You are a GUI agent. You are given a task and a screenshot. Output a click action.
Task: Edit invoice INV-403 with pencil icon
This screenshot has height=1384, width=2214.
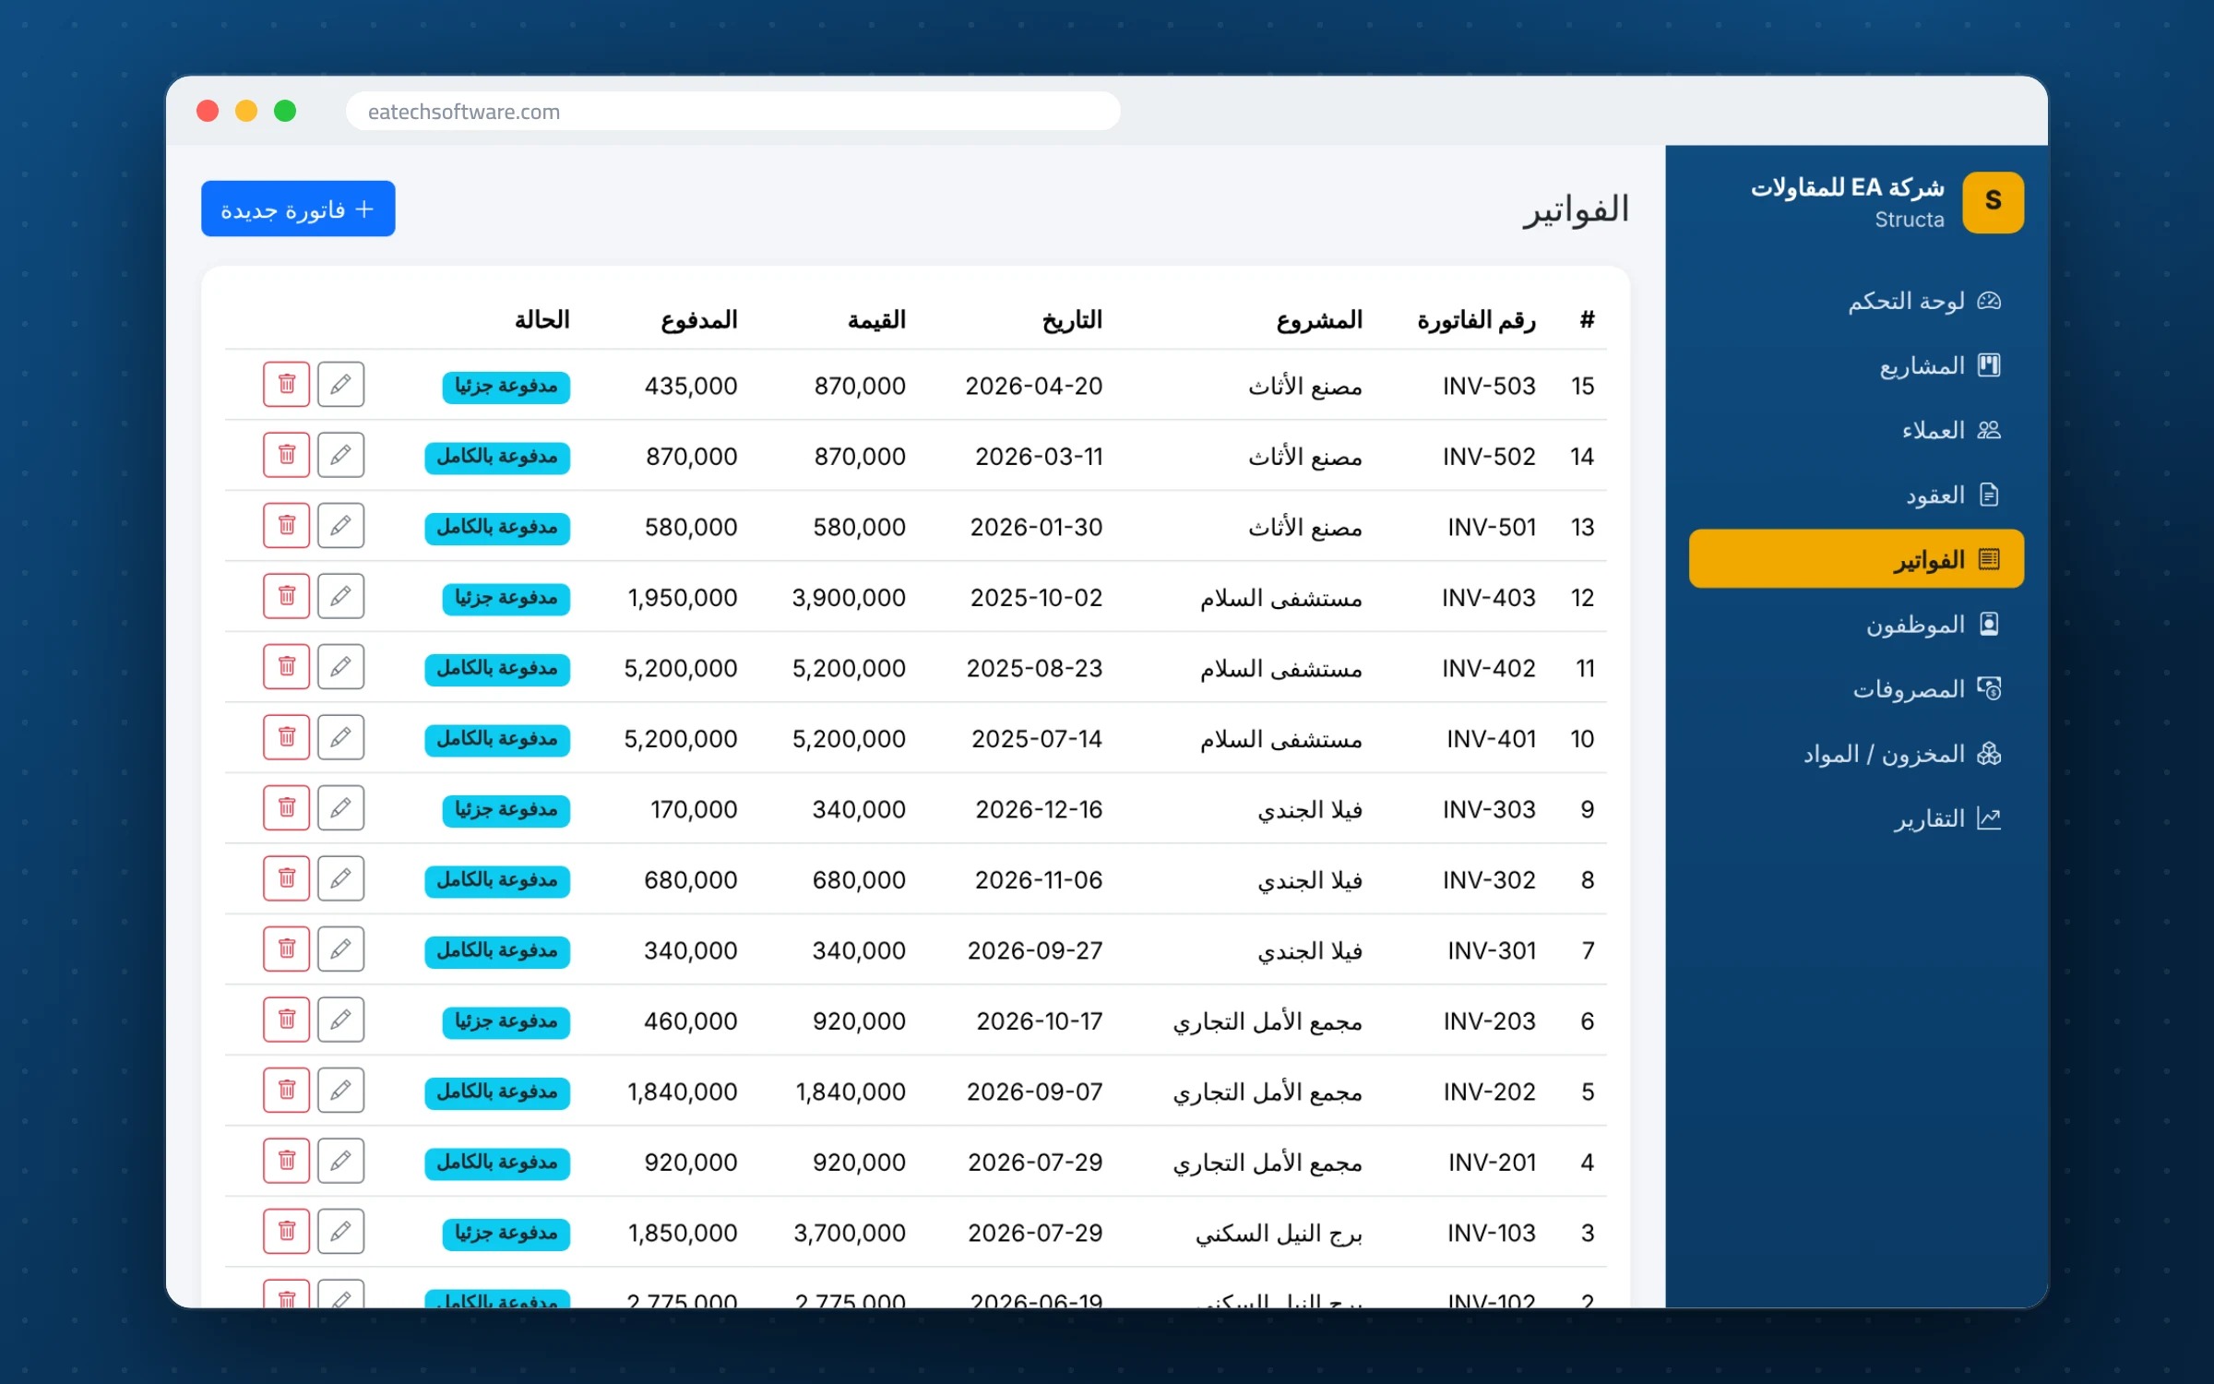(340, 596)
